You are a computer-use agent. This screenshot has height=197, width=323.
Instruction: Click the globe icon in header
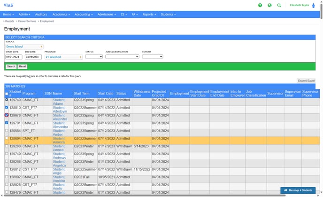(269, 5)
